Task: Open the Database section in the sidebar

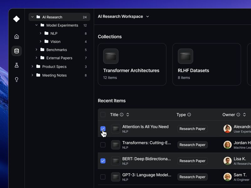Action: (16, 51)
